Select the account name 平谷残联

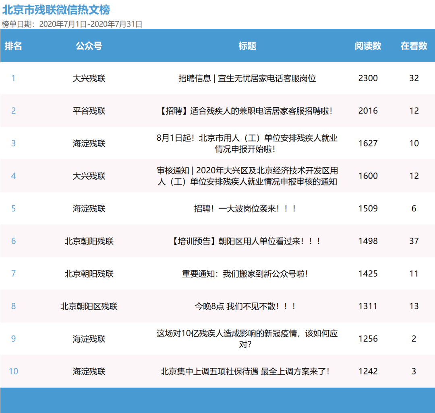pyautogui.click(x=89, y=111)
